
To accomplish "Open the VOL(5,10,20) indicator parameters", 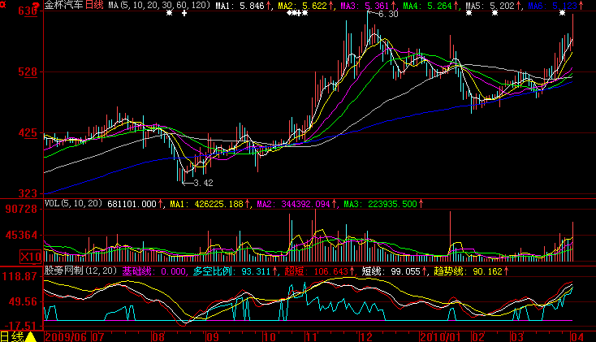I will click(74, 204).
